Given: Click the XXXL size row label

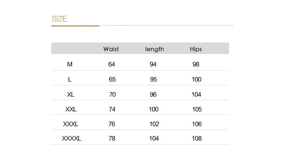Looking at the screenshot, I should click(x=71, y=124).
